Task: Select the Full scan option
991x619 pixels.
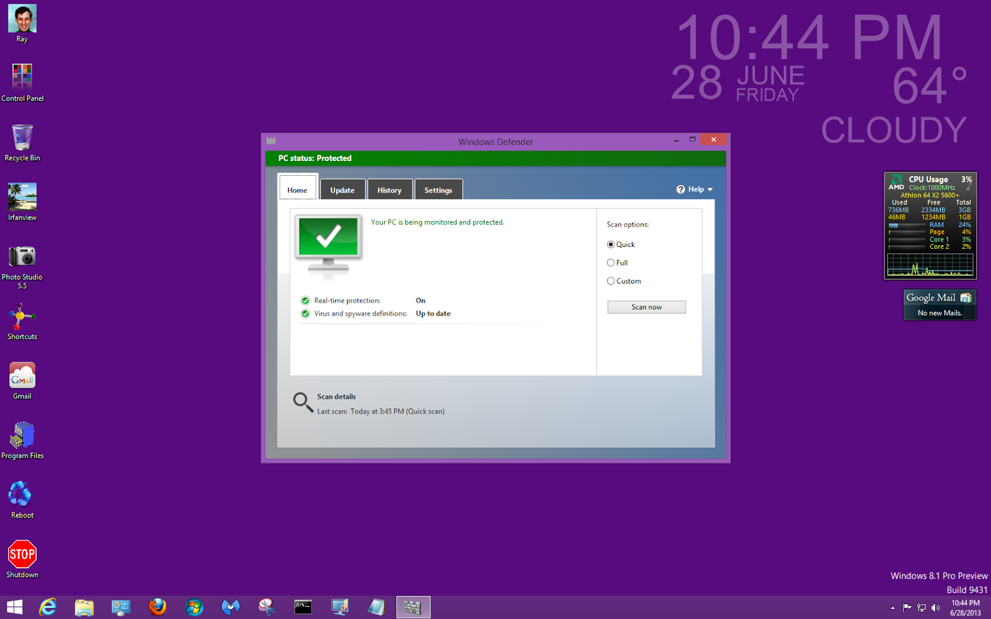Action: (611, 263)
